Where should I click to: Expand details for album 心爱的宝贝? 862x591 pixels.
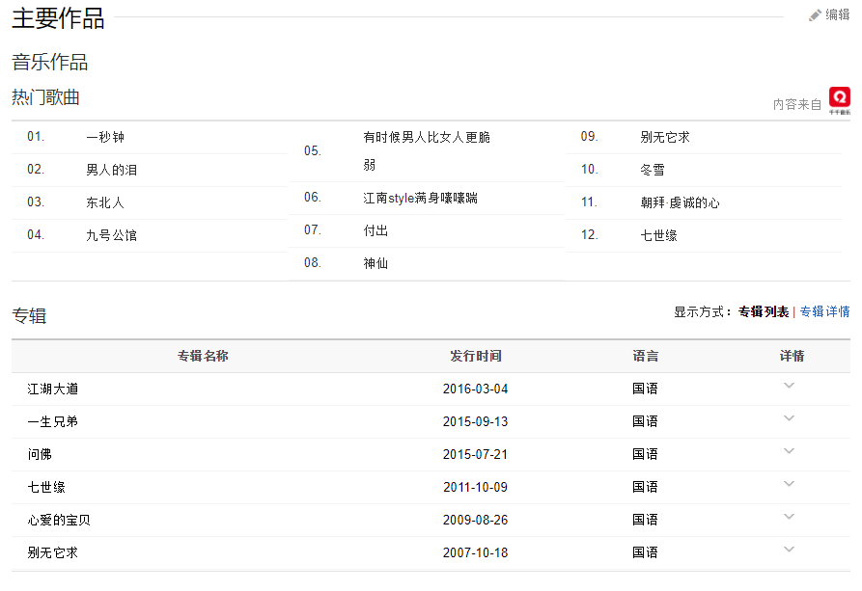789,517
